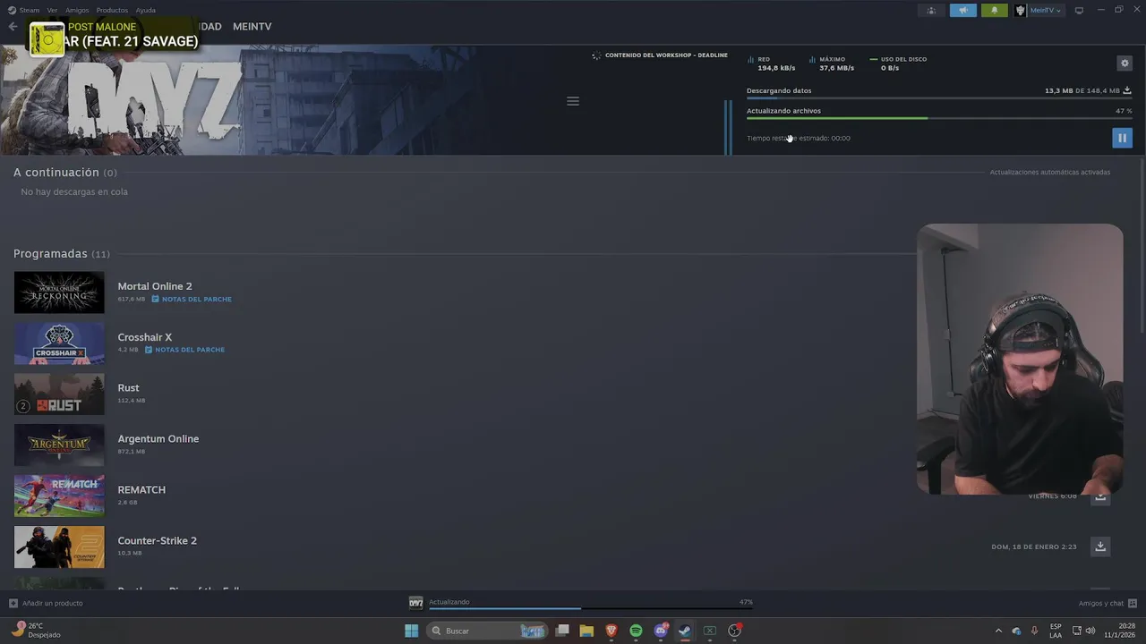1146x644 pixels.
Task: Open the blue megaphone announcements button
Action: point(963,10)
